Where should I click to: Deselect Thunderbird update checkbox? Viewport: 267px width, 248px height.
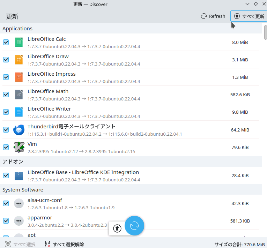pyautogui.click(x=6, y=130)
